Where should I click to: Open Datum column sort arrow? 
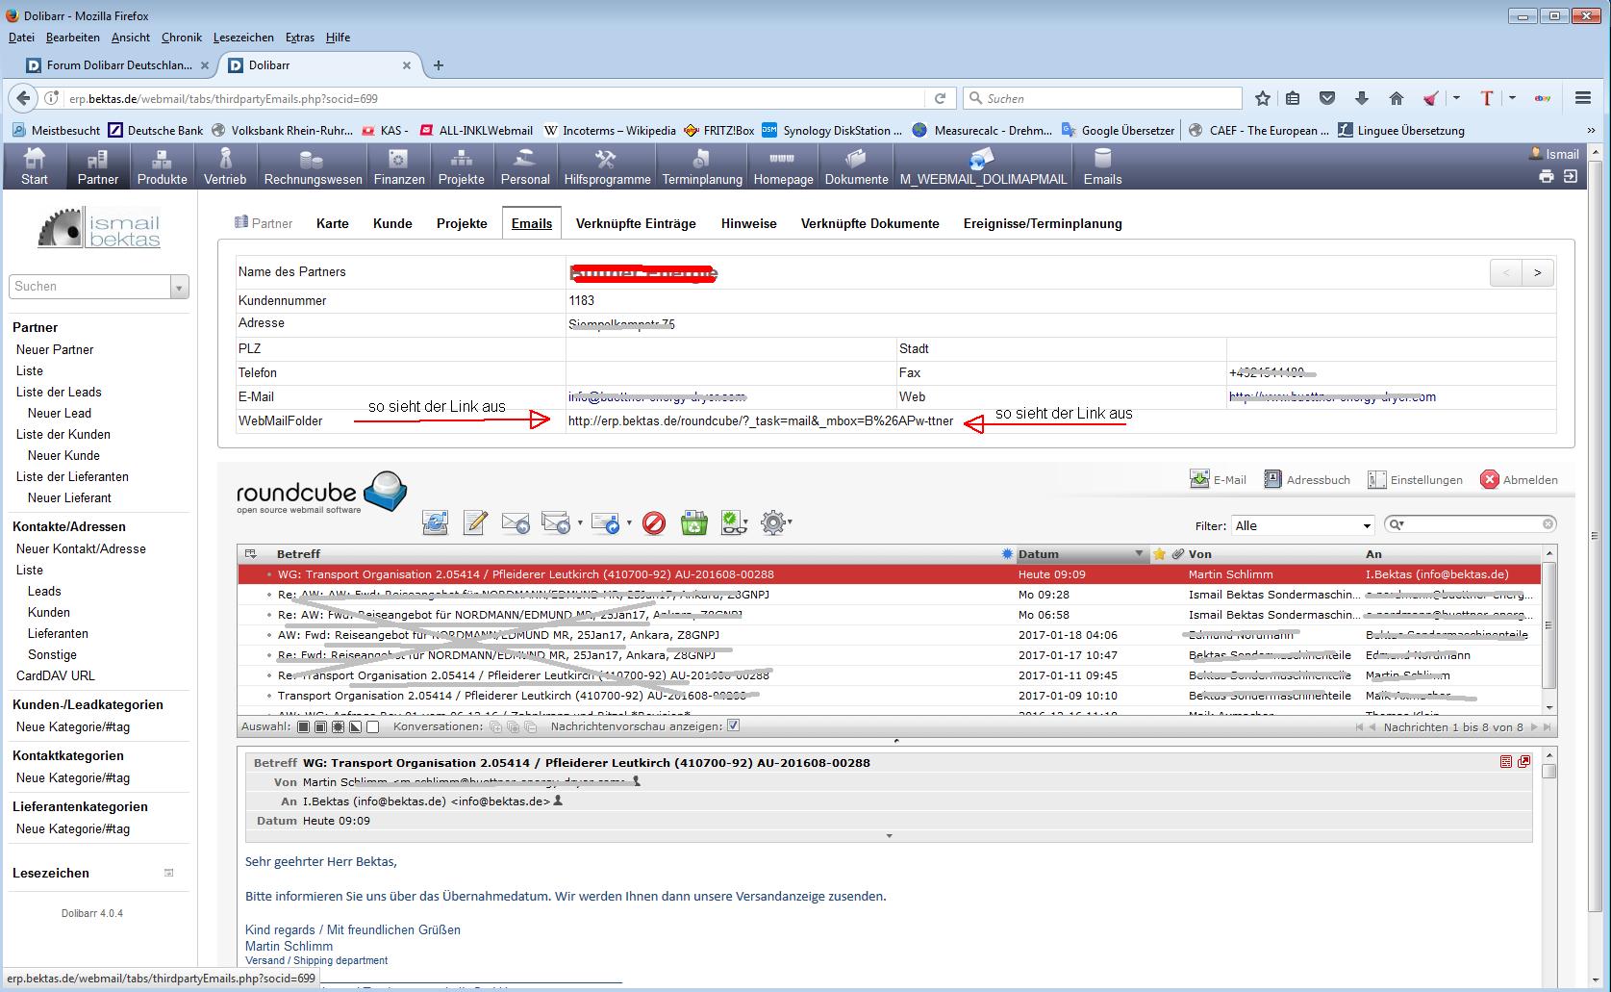[x=1139, y=554]
